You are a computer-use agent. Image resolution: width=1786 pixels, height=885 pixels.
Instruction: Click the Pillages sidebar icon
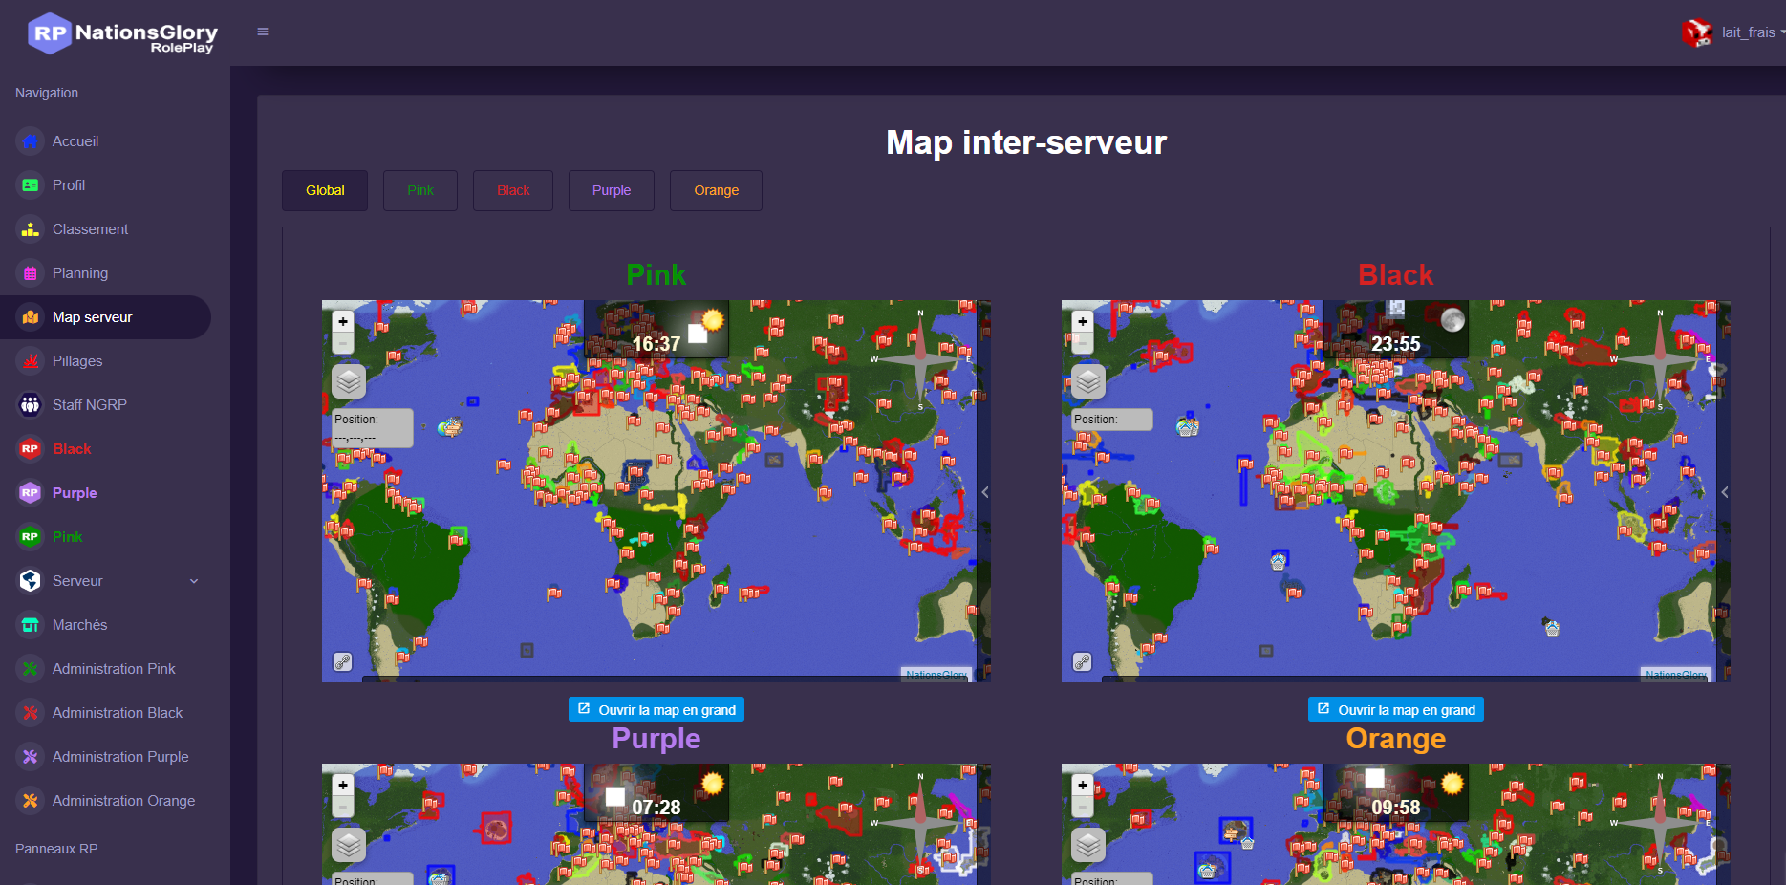(x=31, y=361)
